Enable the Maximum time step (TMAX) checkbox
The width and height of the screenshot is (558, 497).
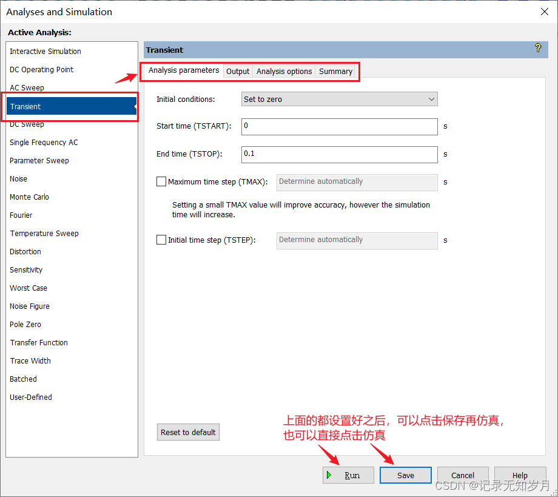point(161,181)
